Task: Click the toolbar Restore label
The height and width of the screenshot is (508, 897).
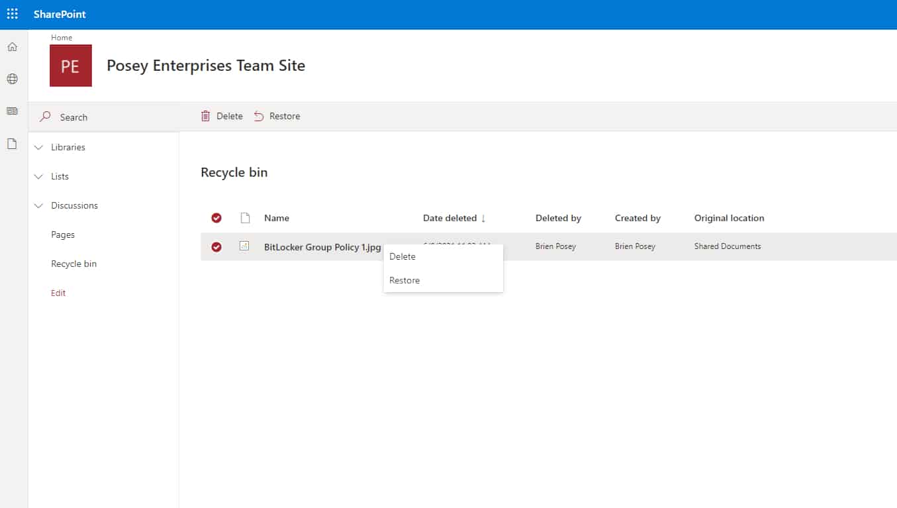Action: [285, 116]
